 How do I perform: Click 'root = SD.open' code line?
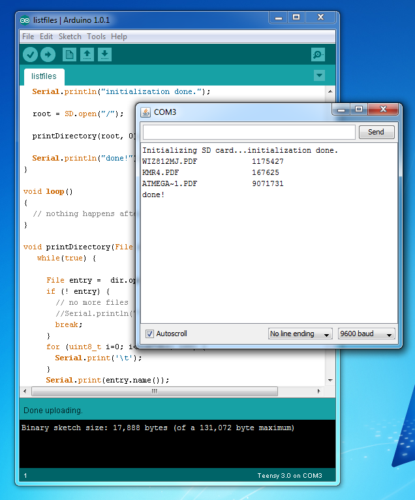(x=78, y=114)
